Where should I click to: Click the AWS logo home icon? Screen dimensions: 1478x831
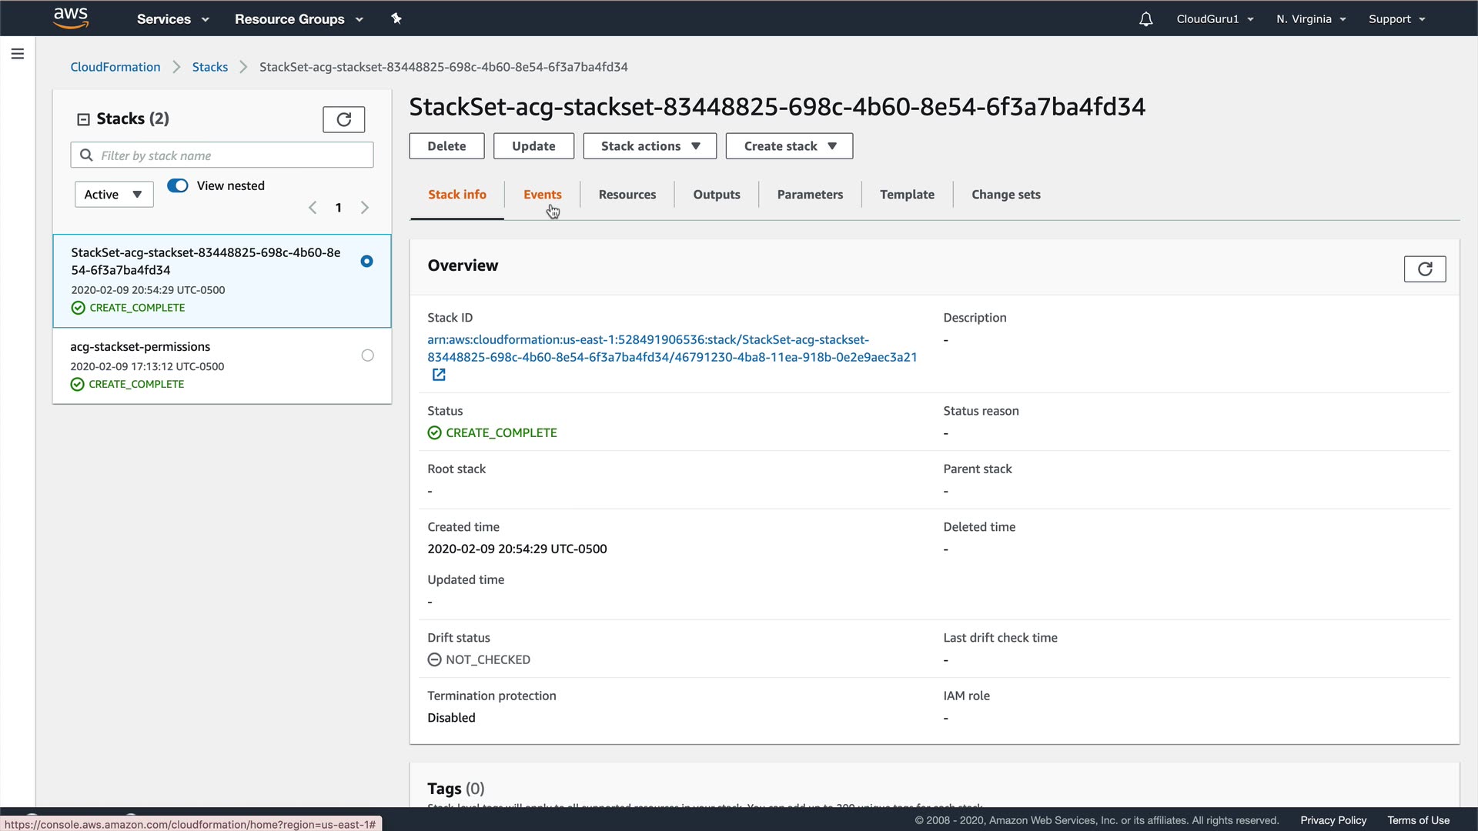coord(71,18)
